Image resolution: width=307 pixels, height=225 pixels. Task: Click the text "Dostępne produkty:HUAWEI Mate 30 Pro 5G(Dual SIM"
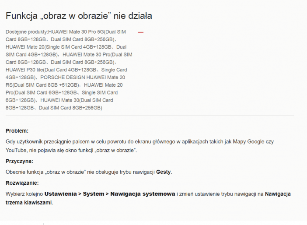tap(66, 32)
